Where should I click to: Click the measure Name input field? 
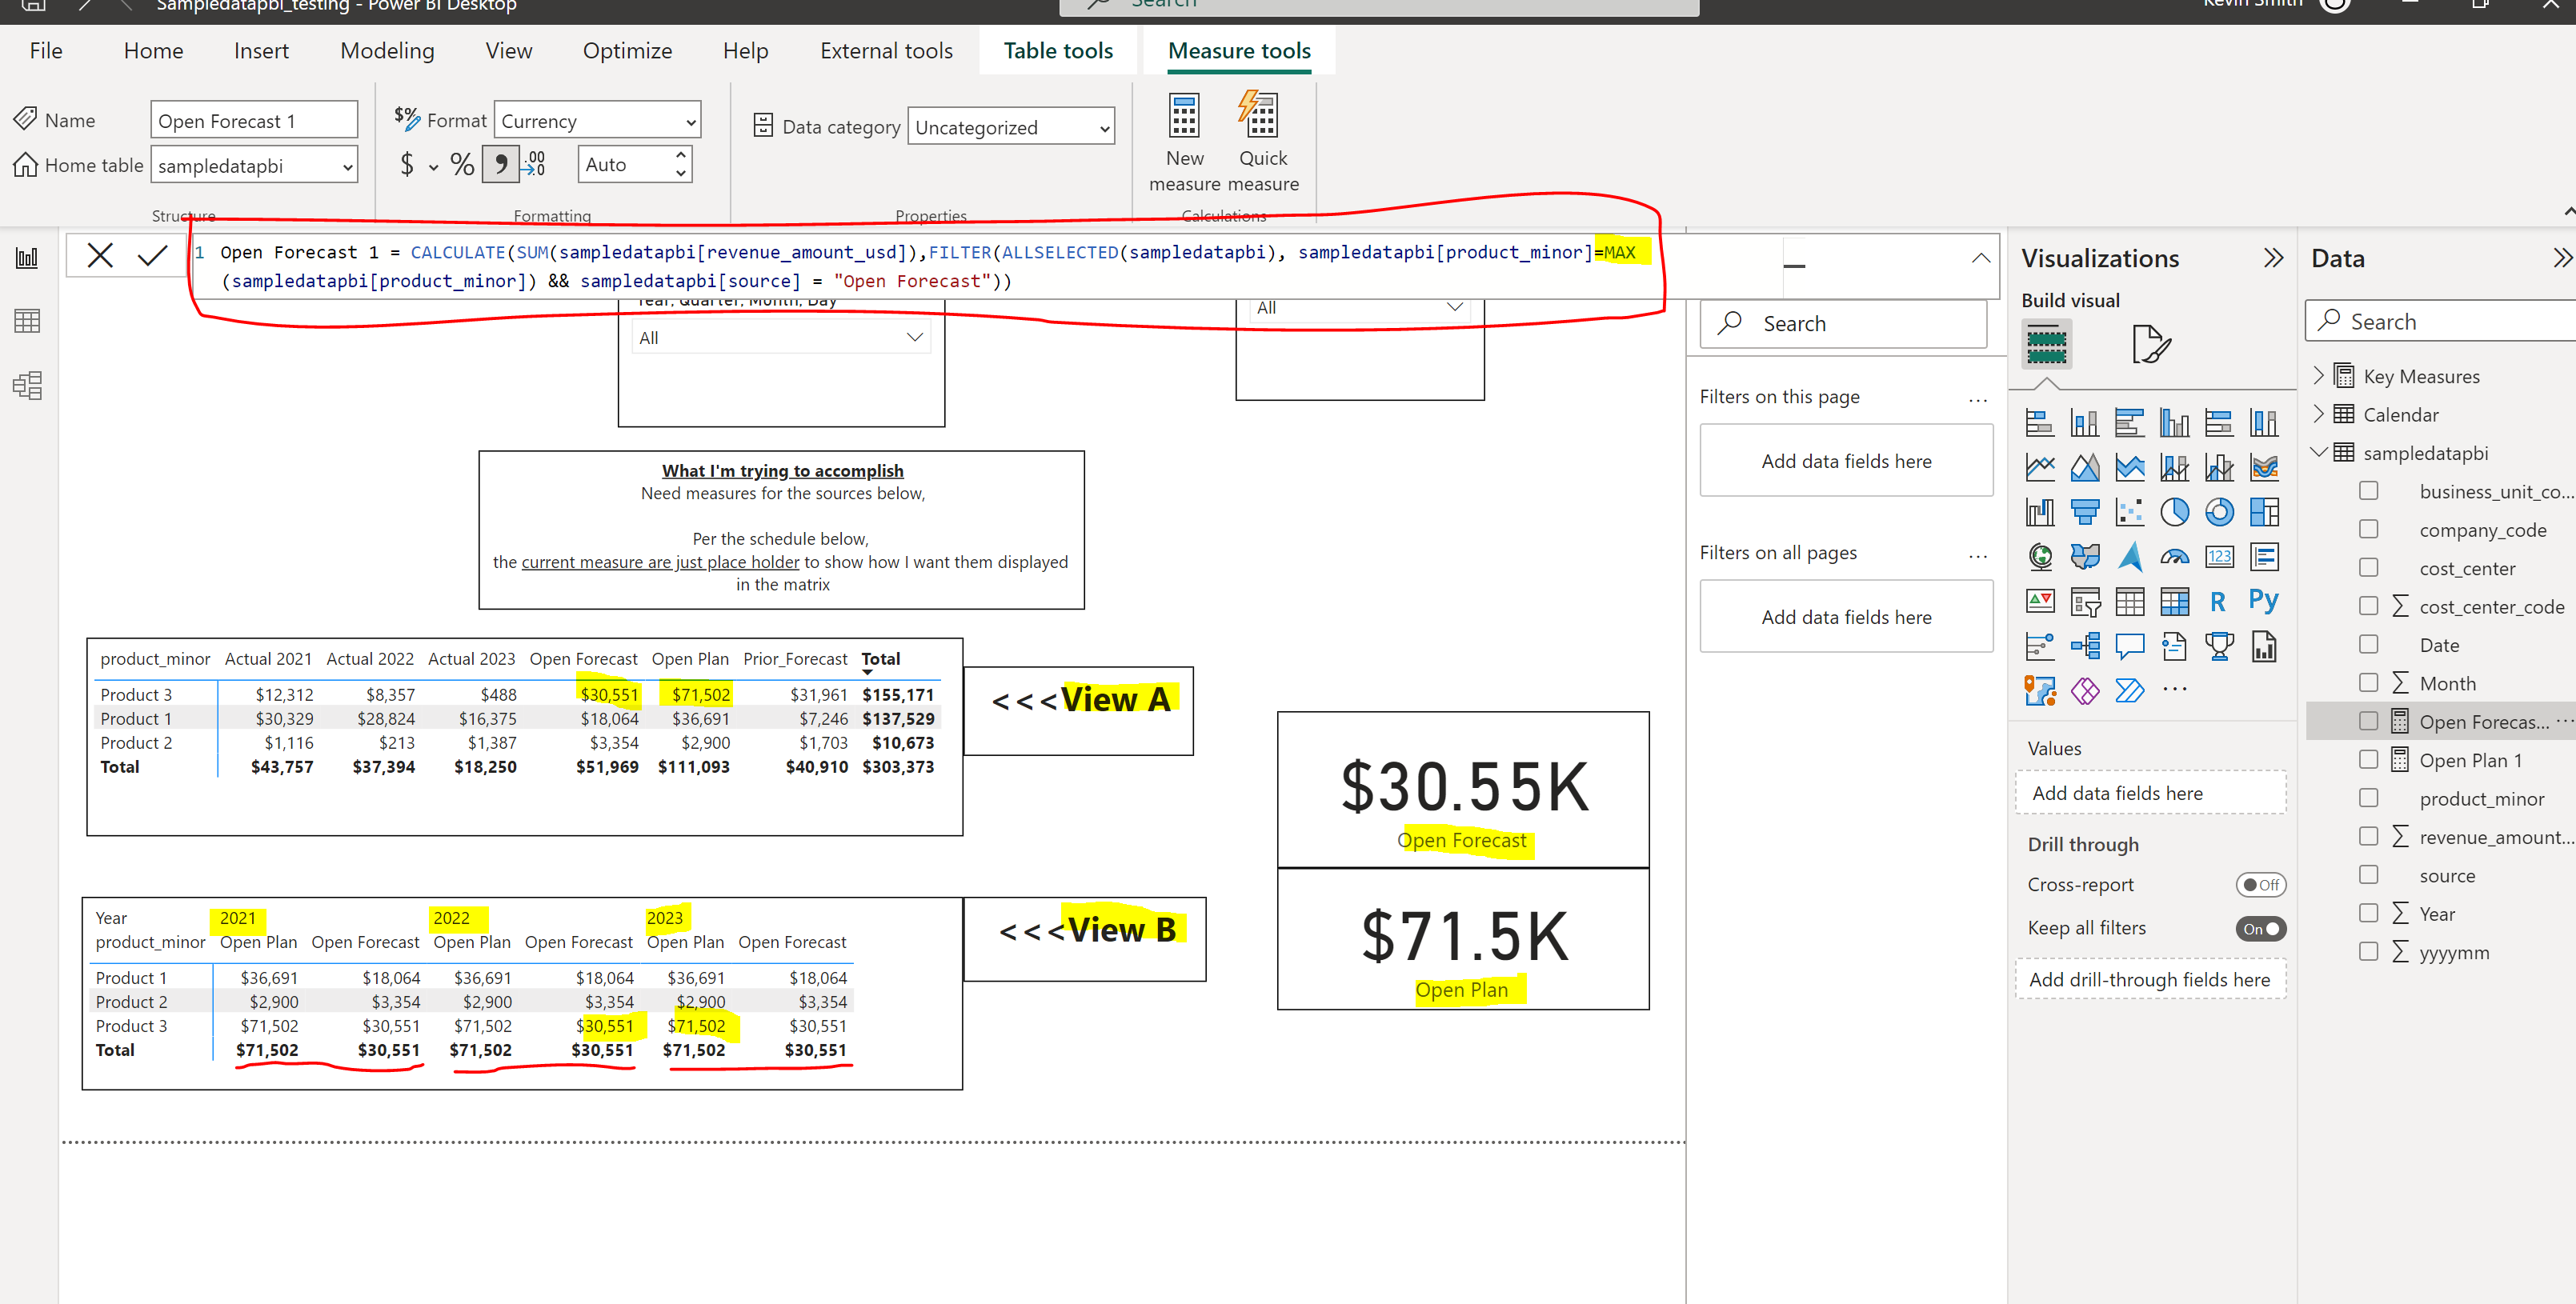[x=254, y=120]
